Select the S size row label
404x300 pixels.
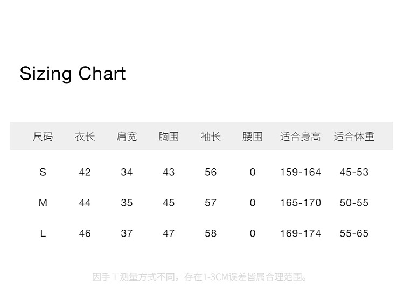(x=43, y=172)
